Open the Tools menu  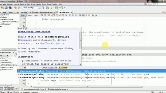[49, 4]
